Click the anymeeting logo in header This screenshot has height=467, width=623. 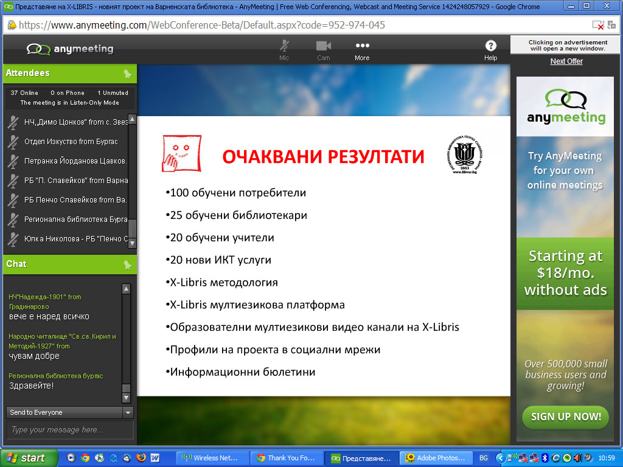click(x=70, y=49)
